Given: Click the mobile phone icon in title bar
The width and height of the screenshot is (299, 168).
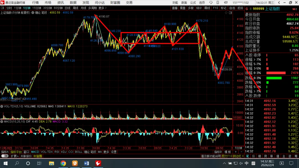Looking at the screenshot, I should point(218,2).
